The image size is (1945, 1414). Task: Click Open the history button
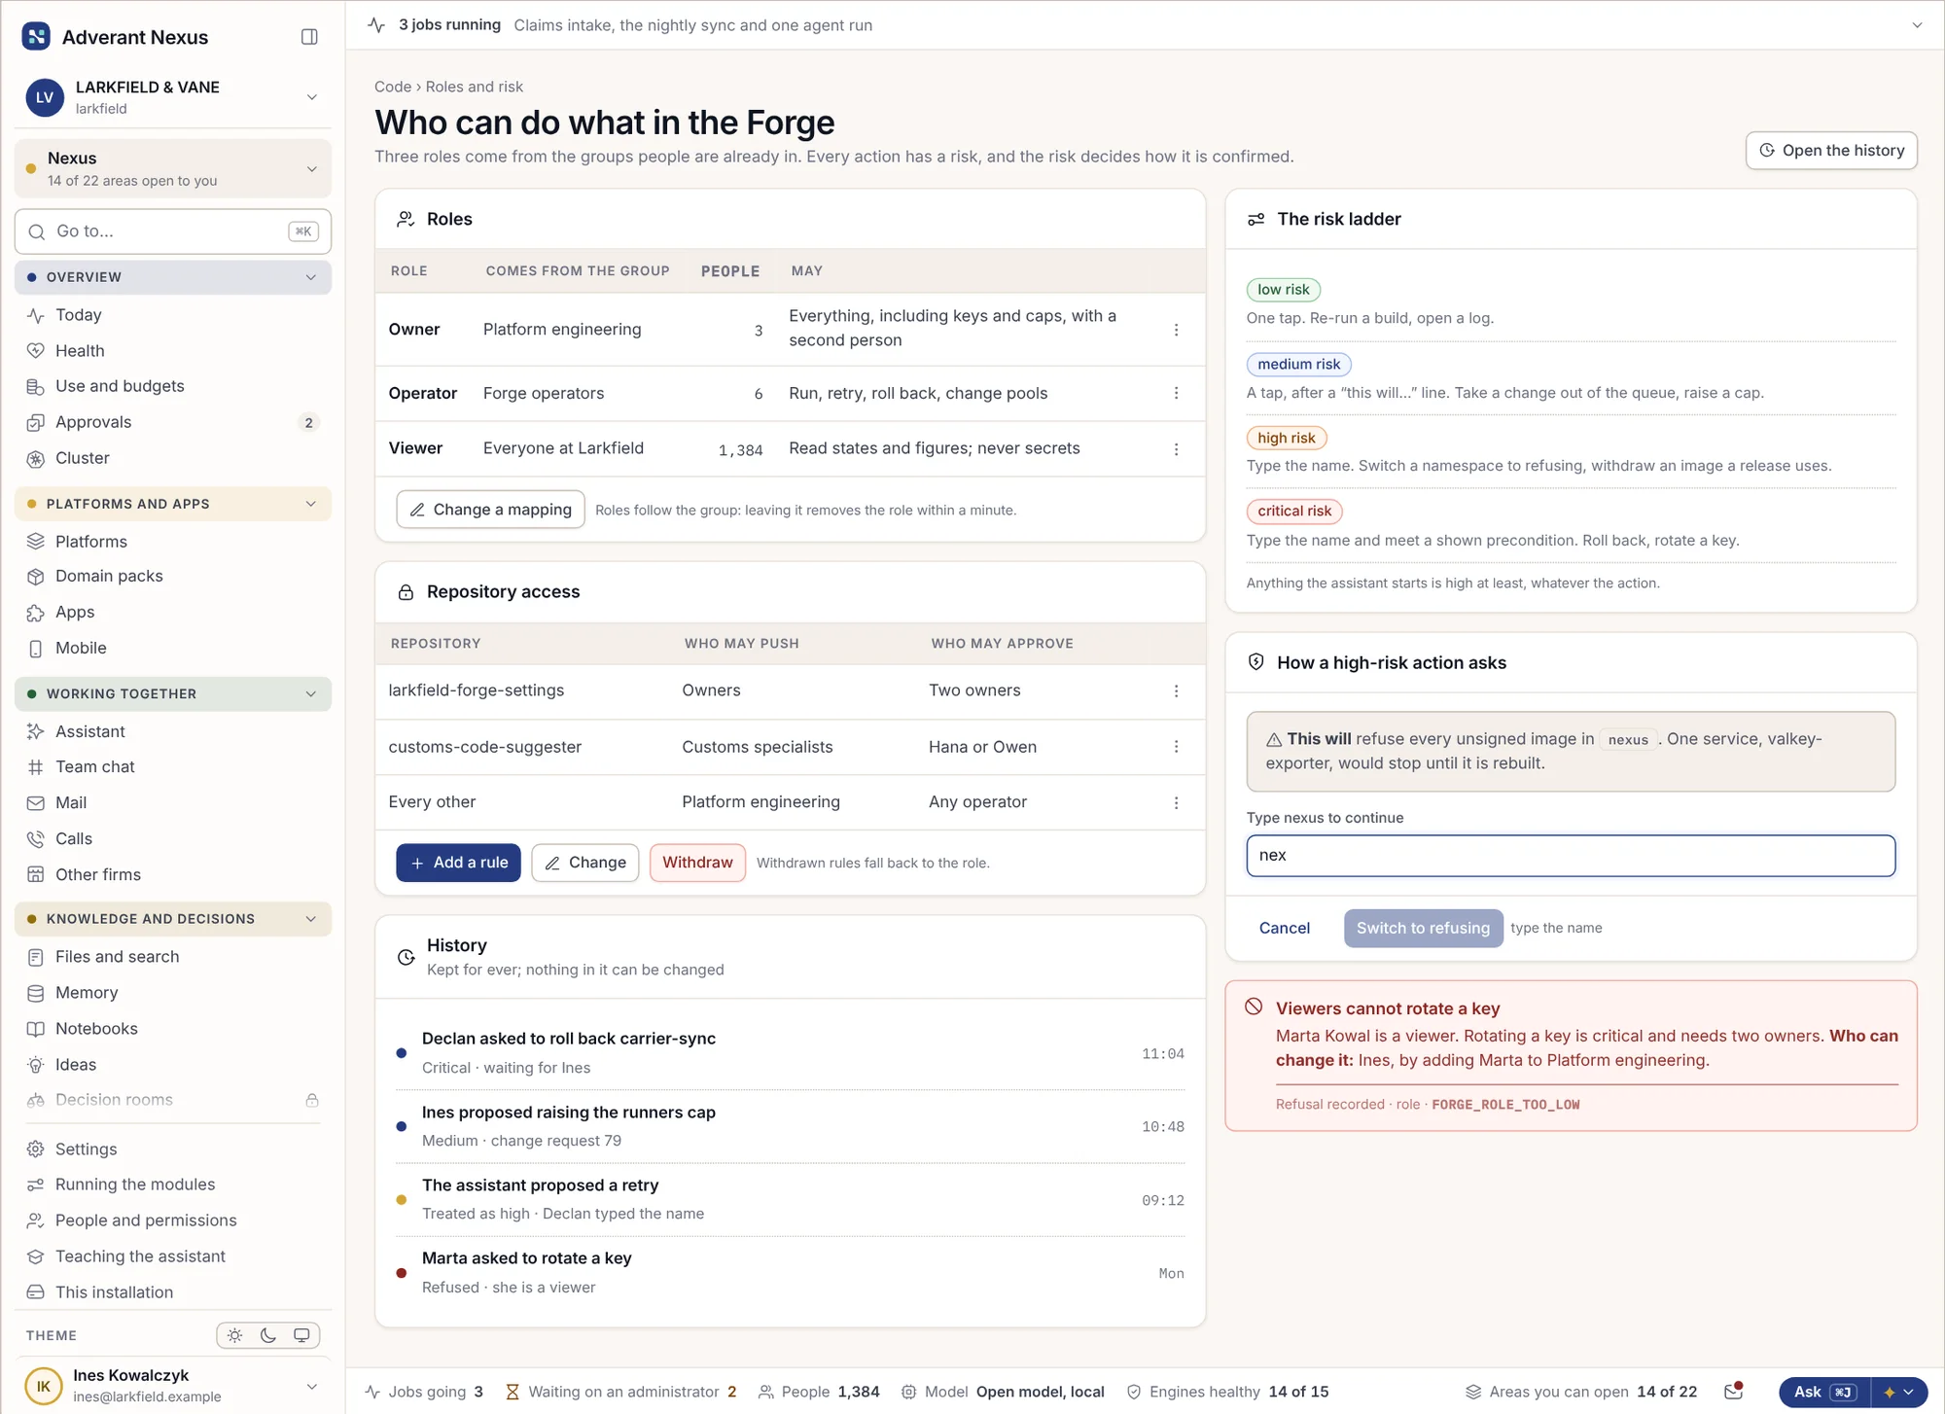coord(1831,151)
